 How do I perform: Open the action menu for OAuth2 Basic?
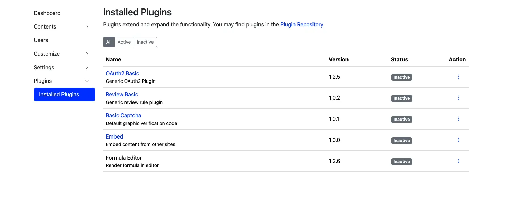coord(459,77)
